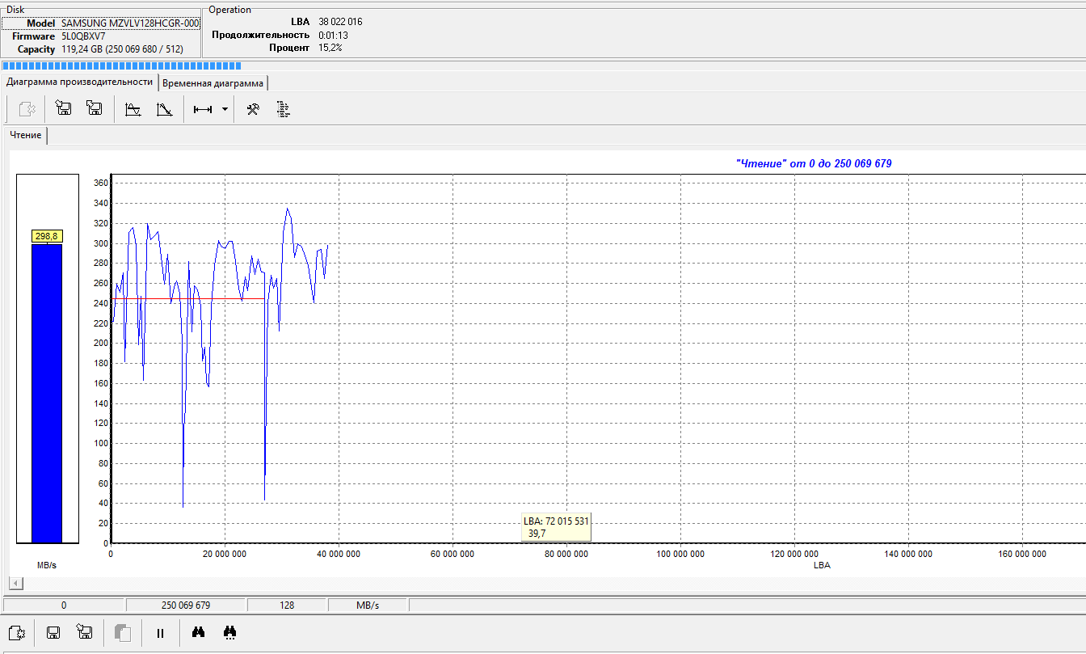Click the 160 000 000 x-axis label
The image size is (1086, 654).
click(1022, 554)
